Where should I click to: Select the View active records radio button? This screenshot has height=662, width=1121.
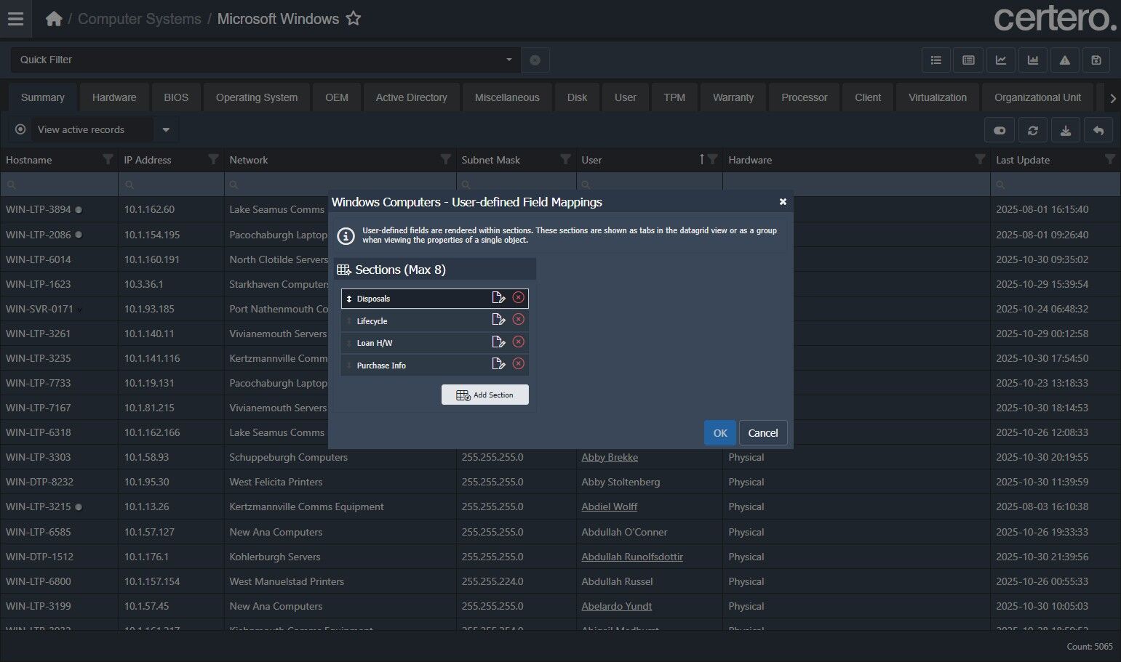[x=20, y=129]
